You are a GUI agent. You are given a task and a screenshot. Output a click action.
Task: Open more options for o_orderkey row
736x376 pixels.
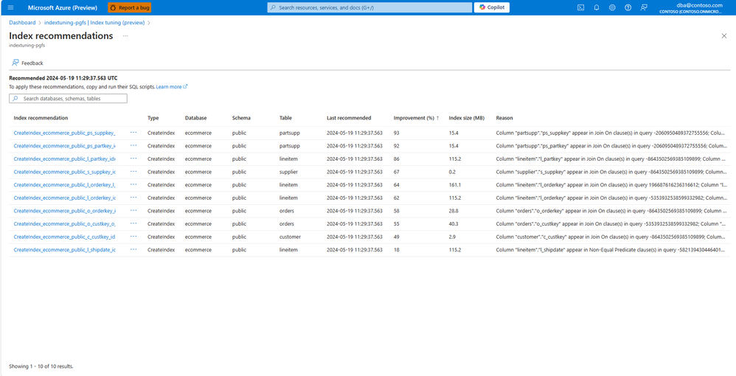pos(133,211)
